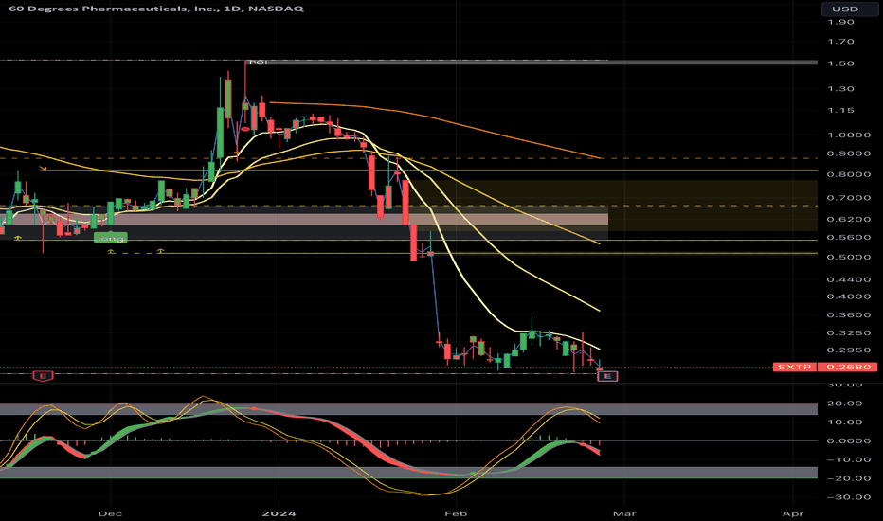This screenshot has height=521, width=883.
Task: Click the 1.30 price axis label
Action: 840,89
